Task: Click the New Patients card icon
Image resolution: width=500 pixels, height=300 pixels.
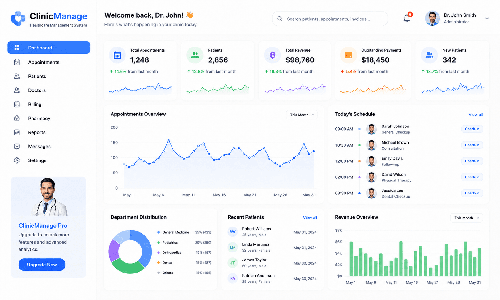Action: coord(429,55)
